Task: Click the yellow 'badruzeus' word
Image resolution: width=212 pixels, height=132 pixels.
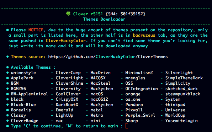Action: click(144, 35)
